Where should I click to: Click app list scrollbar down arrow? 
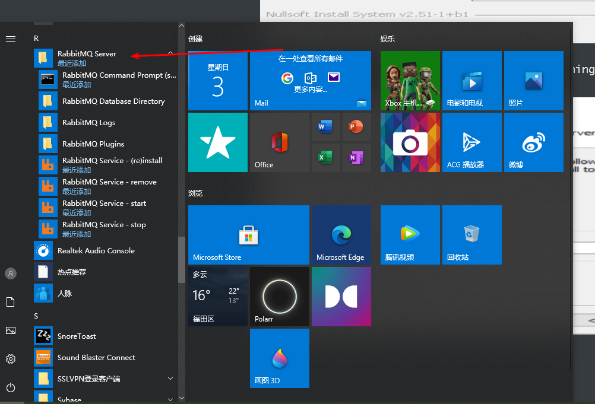(182, 398)
